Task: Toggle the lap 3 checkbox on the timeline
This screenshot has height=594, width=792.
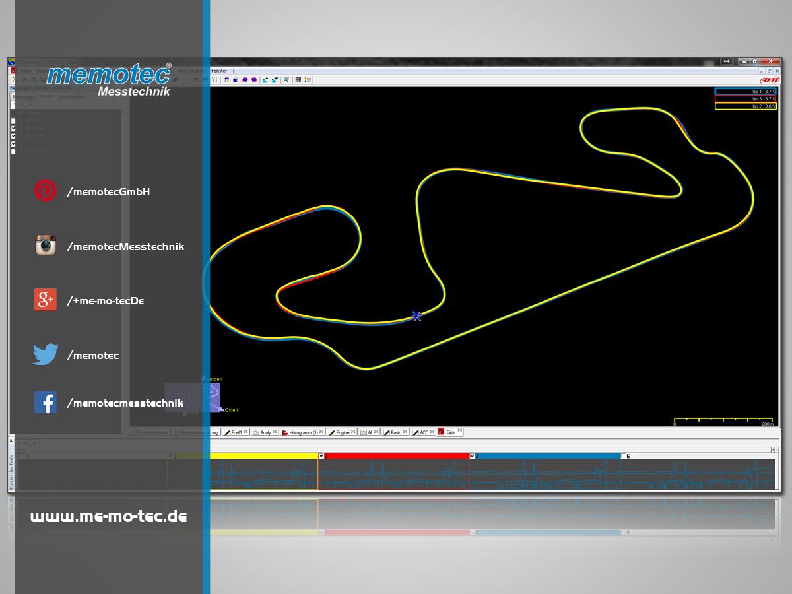Action: click(321, 456)
